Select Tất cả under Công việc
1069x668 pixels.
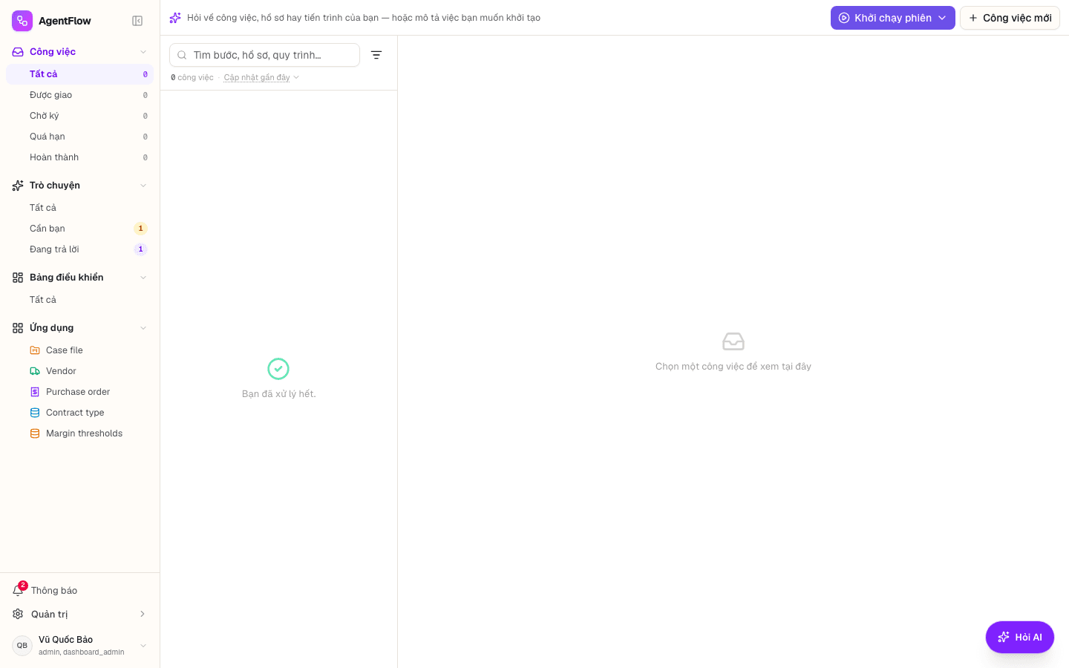(79, 74)
